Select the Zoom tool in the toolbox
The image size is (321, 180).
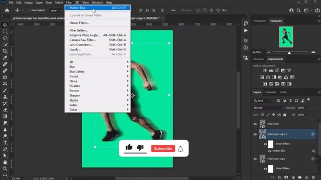[5, 168]
